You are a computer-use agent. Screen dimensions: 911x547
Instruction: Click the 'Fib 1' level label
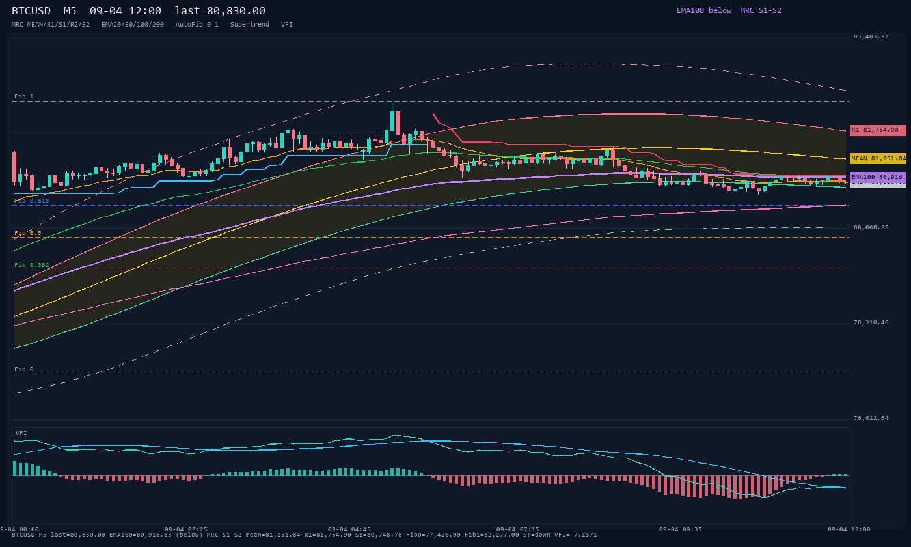coord(24,96)
